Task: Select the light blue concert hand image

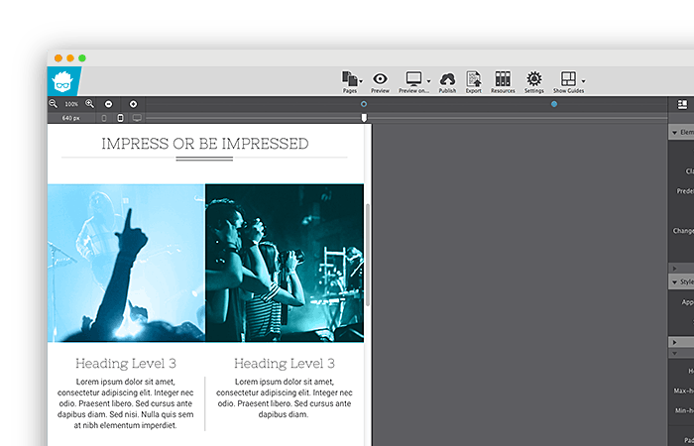Action: [126, 264]
